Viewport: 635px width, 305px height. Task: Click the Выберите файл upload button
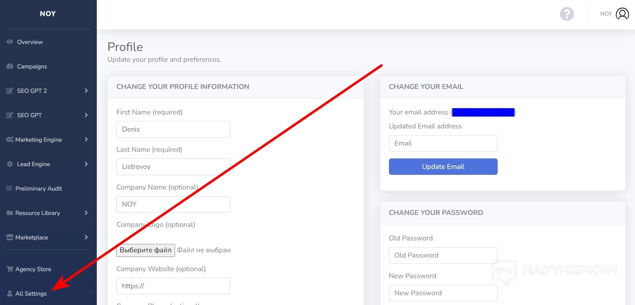[145, 250]
